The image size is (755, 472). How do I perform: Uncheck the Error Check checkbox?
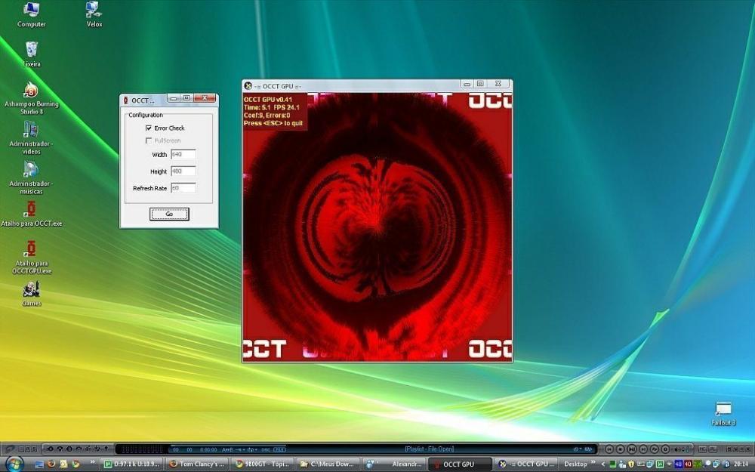click(x=149, y=128)
